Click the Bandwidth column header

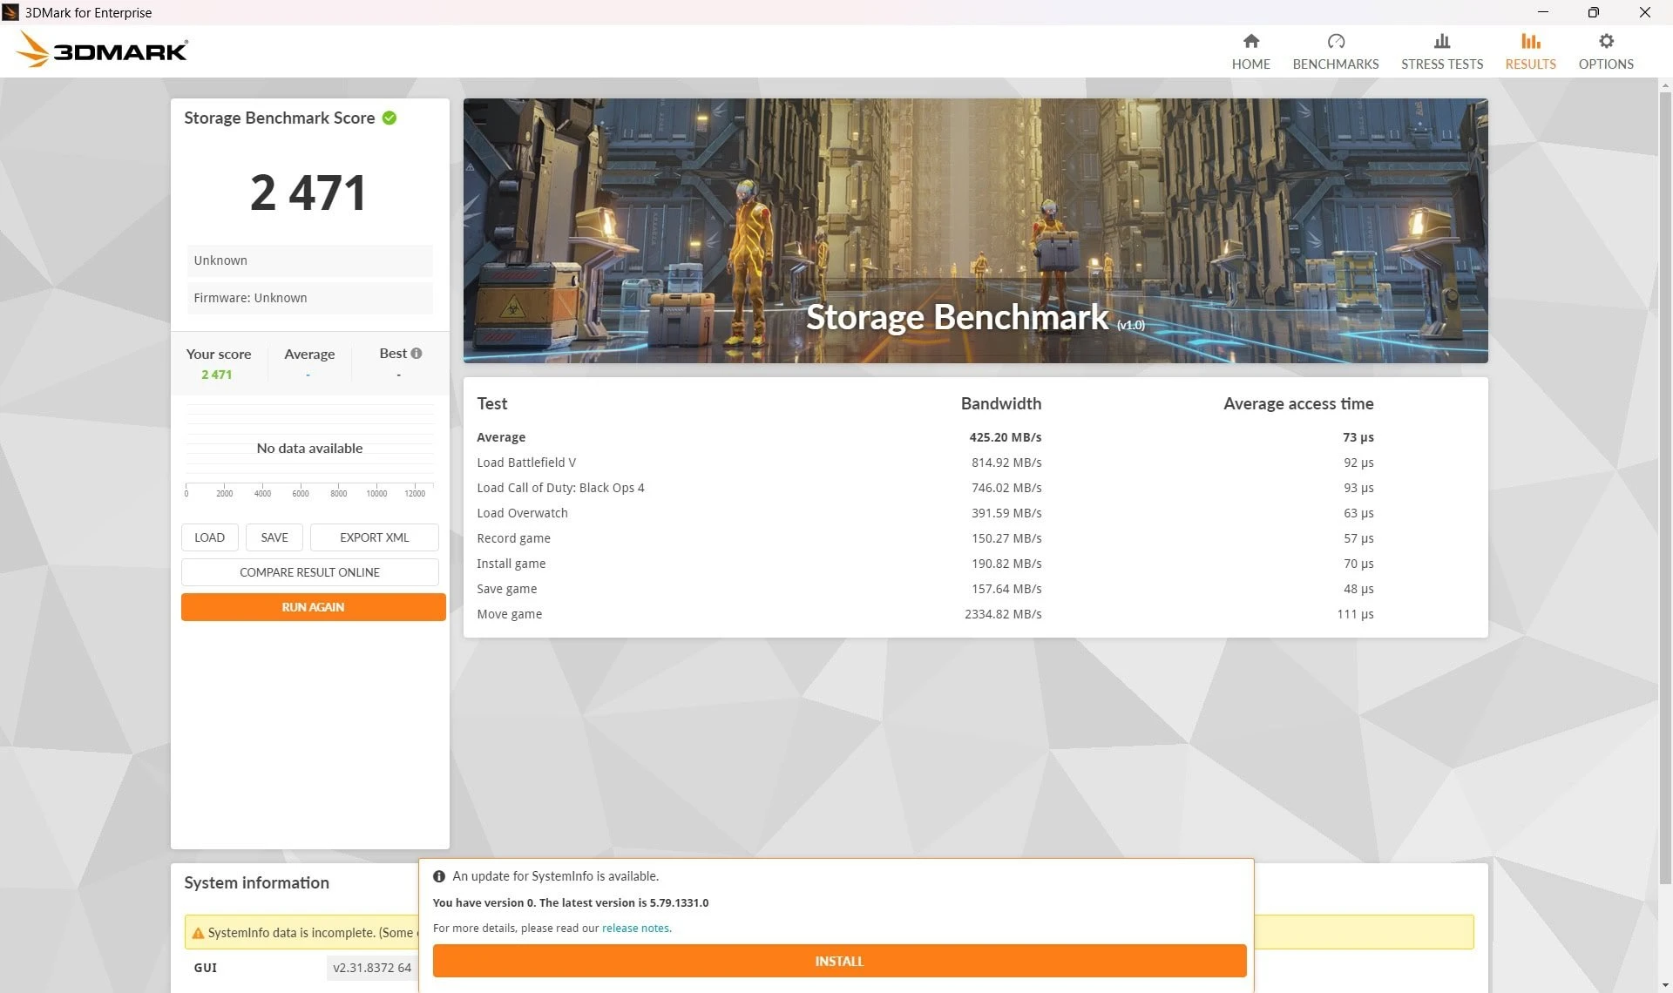(x=1000, y=403)
